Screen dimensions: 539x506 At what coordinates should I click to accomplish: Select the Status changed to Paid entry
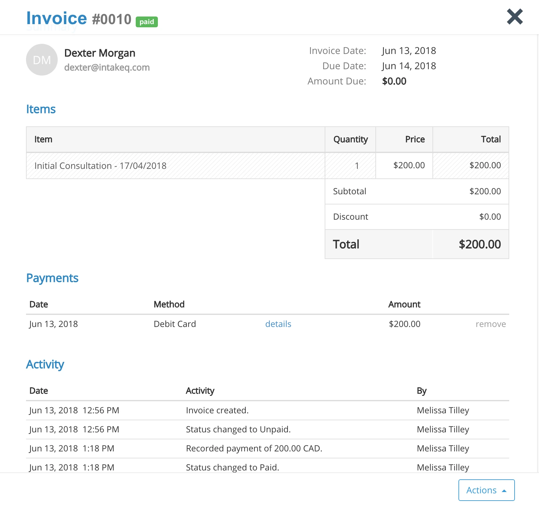click(x=232, y=467)
